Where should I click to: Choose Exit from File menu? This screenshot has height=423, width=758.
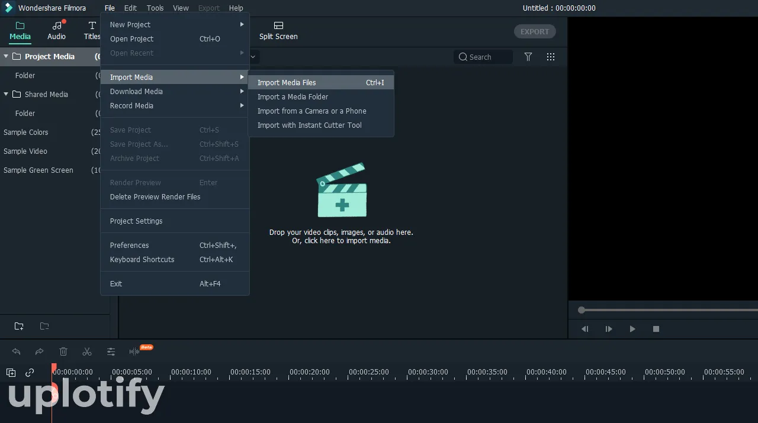pos(175,284)
